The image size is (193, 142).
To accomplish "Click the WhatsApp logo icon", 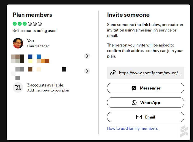I will coord(134,102).
